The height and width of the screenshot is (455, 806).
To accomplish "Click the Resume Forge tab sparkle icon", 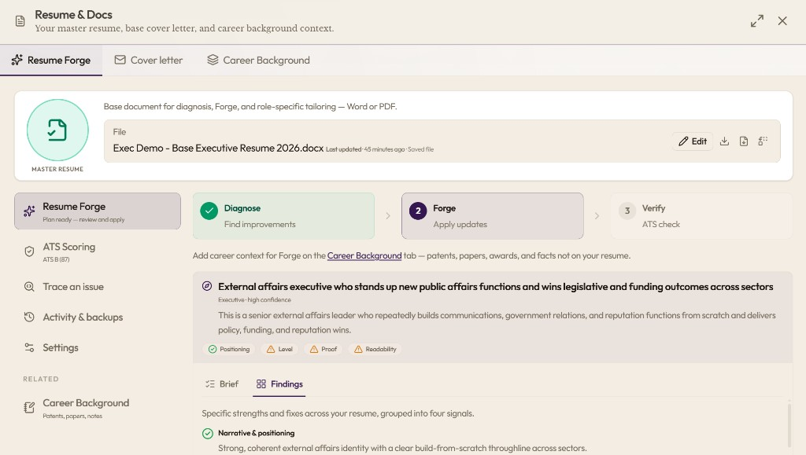I will (x=17, y=60).
